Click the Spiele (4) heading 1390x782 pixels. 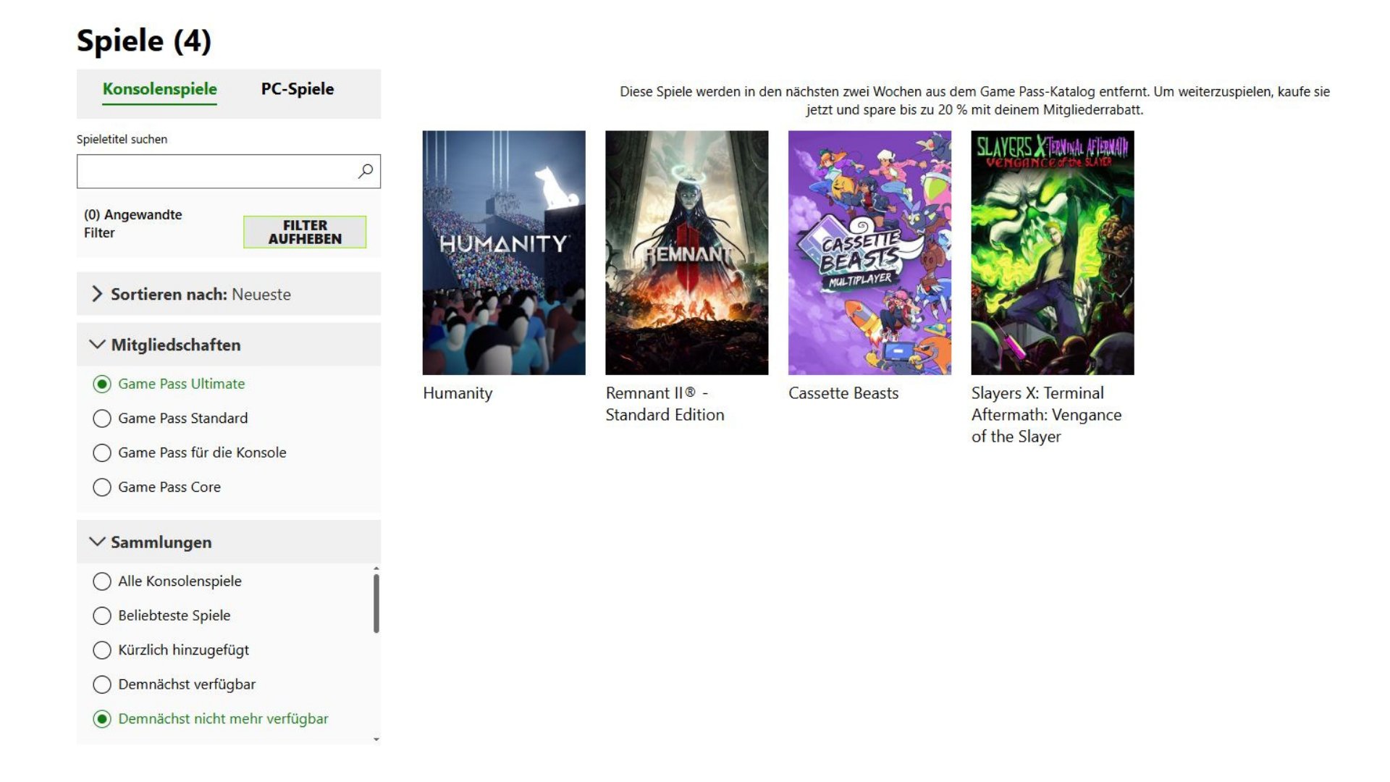pos(144,41)
